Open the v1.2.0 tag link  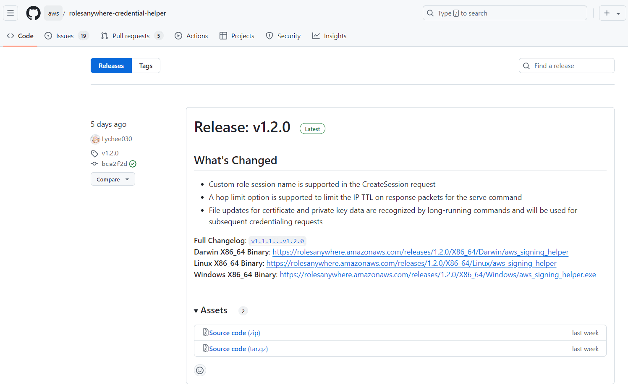point(110,153)
